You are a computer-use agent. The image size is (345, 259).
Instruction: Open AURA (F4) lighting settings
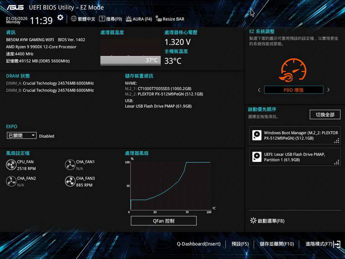click(x=139, y=19)
